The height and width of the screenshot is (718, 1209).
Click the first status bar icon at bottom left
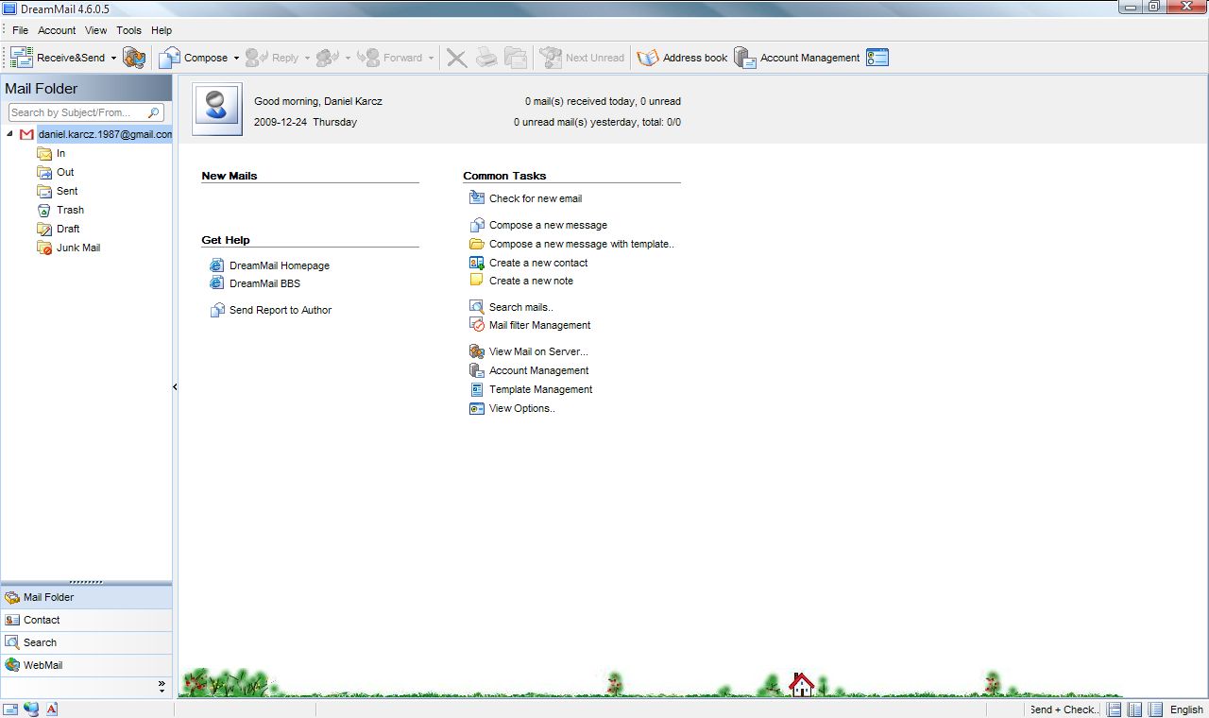click(x=10, y=709)
